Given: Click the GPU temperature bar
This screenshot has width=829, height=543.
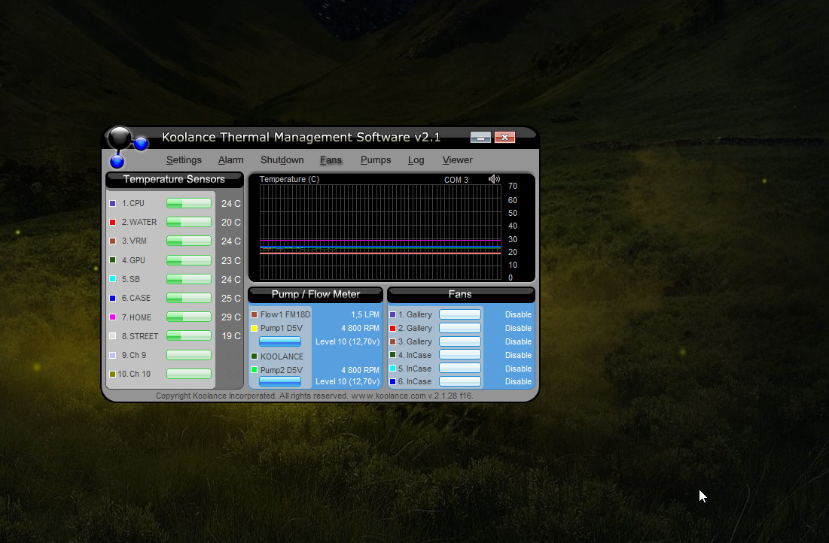Looking at the screenshot, I should [189, 260].
